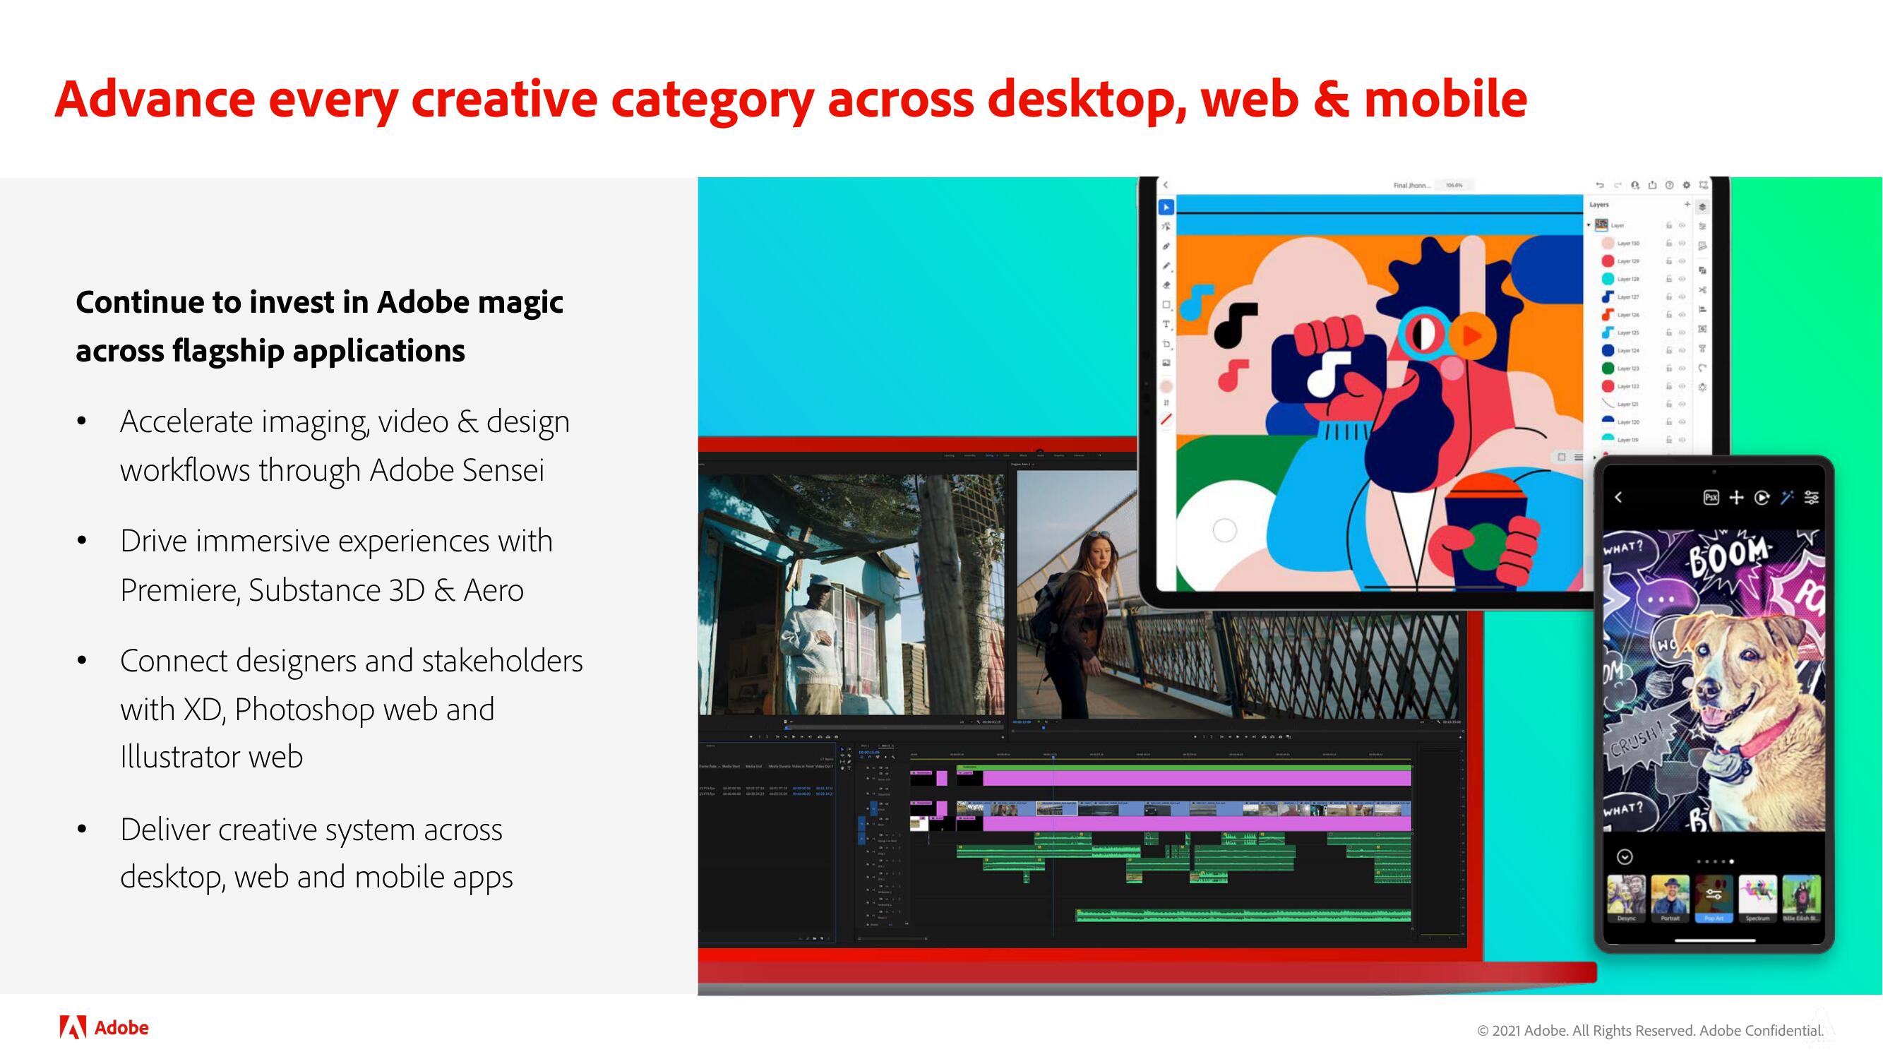
Task: Choose the Portrait effect thumbnail
Action: (1670, 898)
